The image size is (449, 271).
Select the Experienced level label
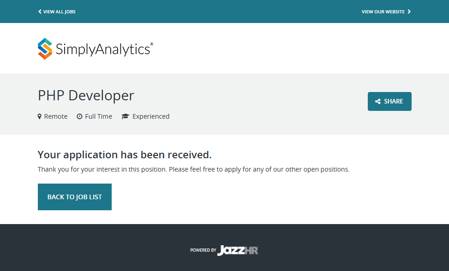tap(151, 116)
